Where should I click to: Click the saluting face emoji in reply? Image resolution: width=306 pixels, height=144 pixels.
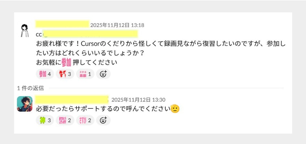tap(175, 109)
